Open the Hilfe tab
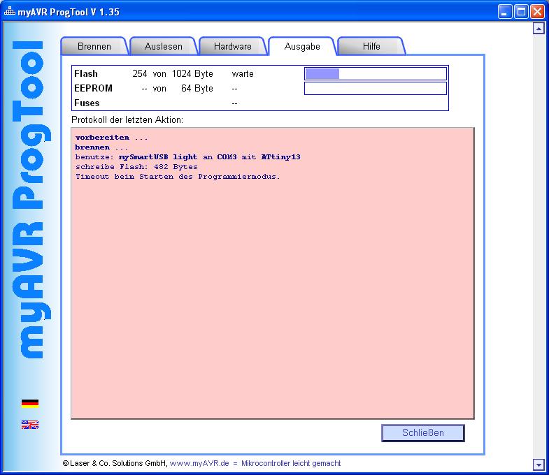The image size is (549, 475). (371, 46)
